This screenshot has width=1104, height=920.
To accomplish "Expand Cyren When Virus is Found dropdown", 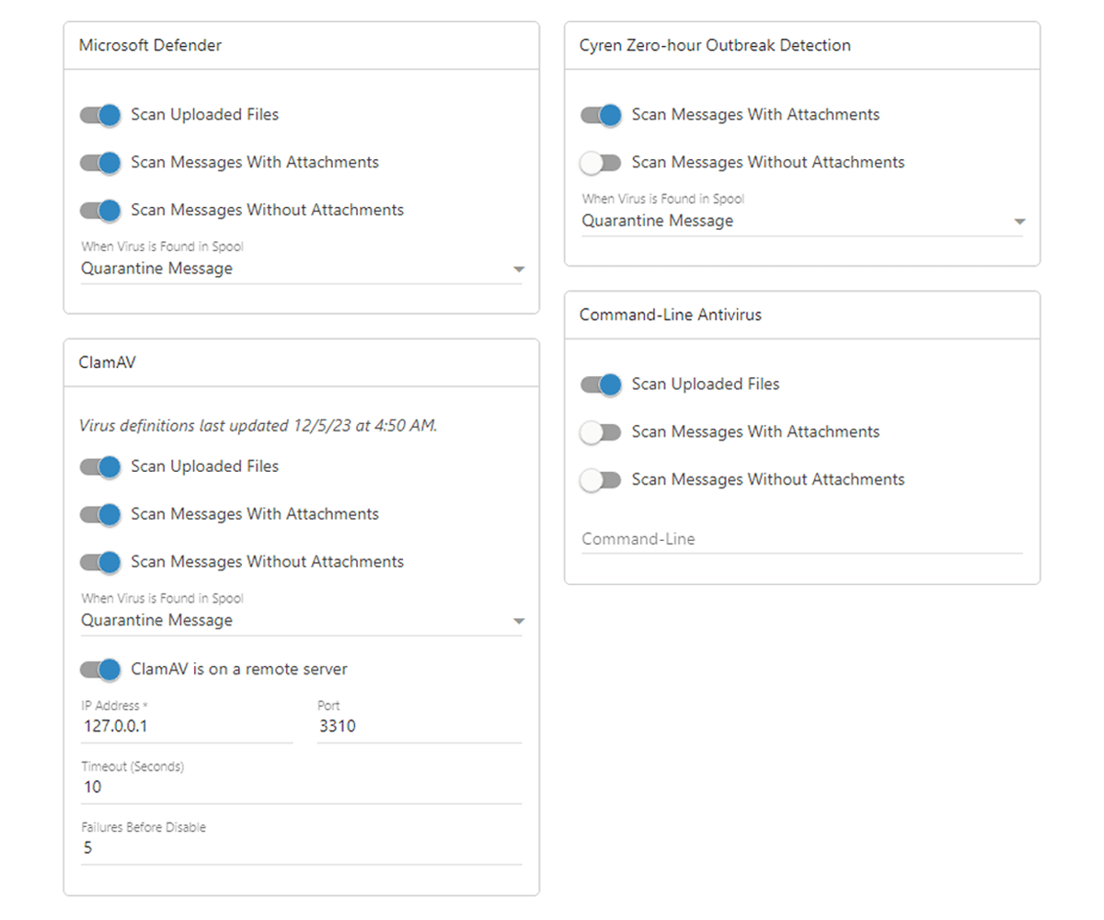I will tap(801, 221).
